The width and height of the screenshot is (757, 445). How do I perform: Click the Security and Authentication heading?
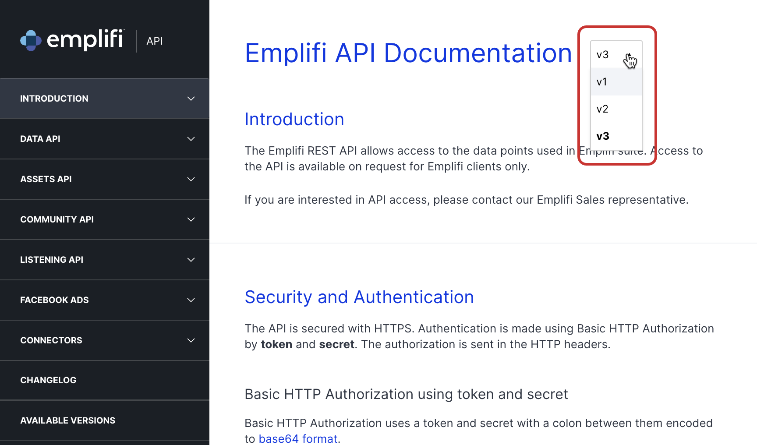click(359, 297)
